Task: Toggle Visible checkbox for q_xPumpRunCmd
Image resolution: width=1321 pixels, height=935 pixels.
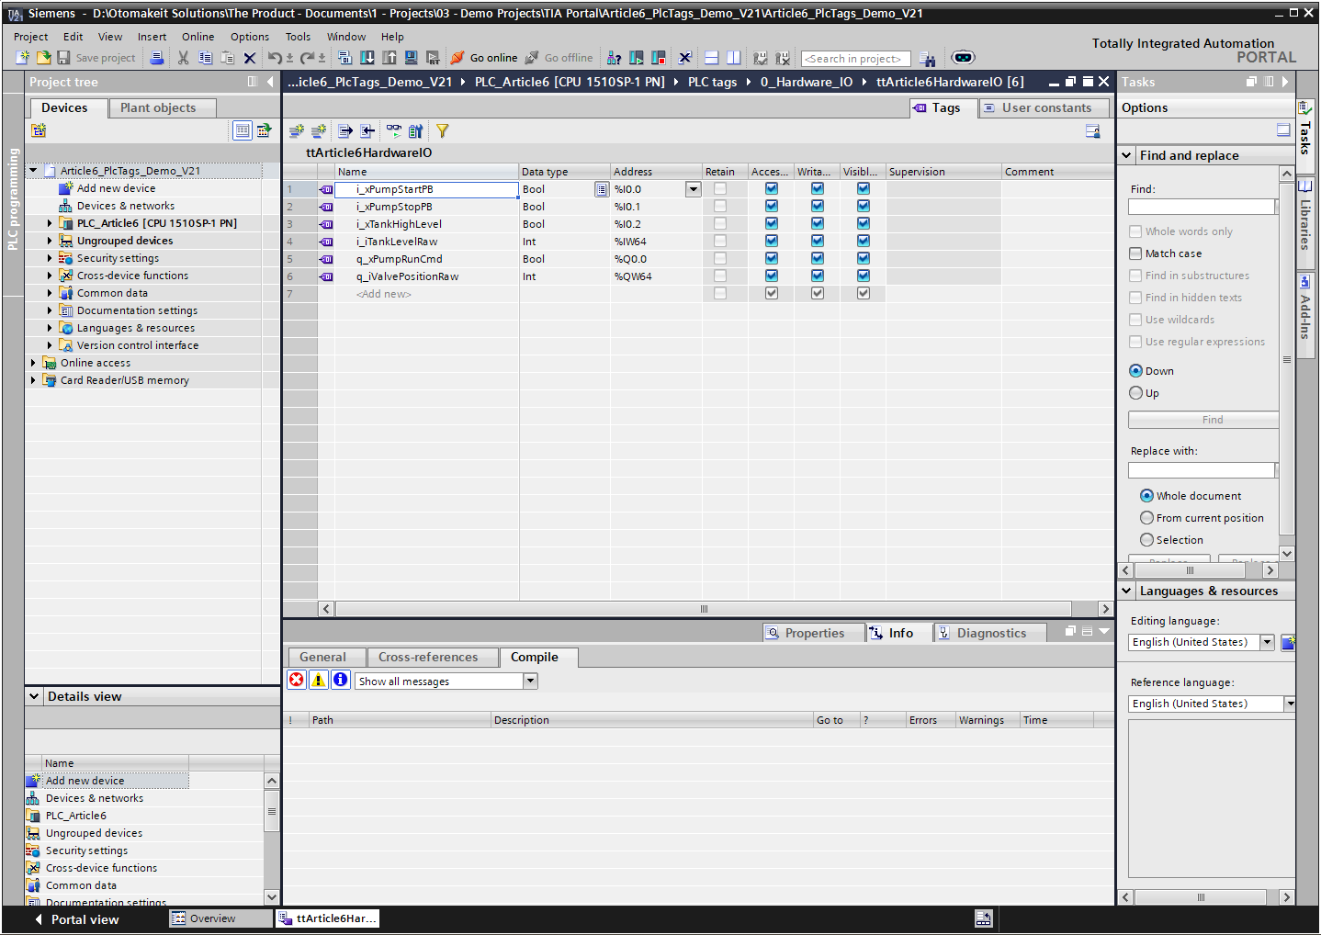Action: click(x=864, y=259)
